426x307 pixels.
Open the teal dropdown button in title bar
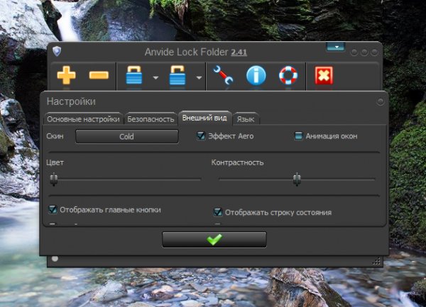[x=337, y=47]
